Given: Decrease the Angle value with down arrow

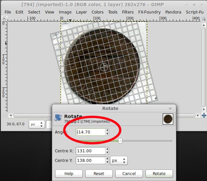Looking at the screenshot, I should point(107,134).
